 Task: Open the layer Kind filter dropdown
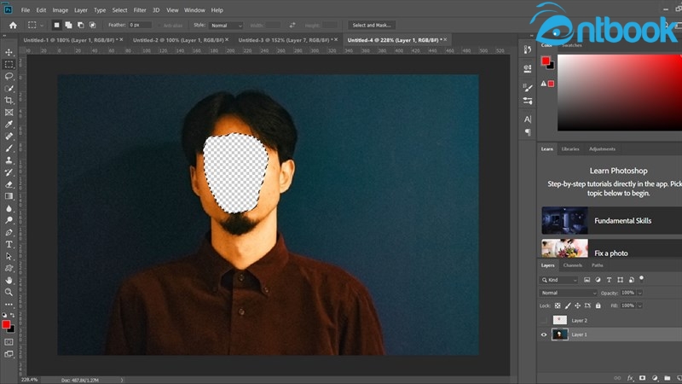pyautogui.click(x=559, y=280)
